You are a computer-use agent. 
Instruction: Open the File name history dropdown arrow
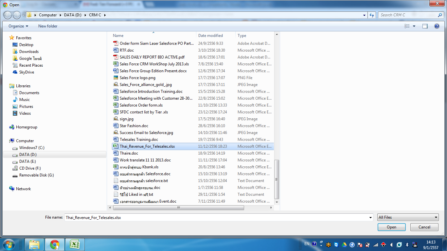click(x=370, y=217)
